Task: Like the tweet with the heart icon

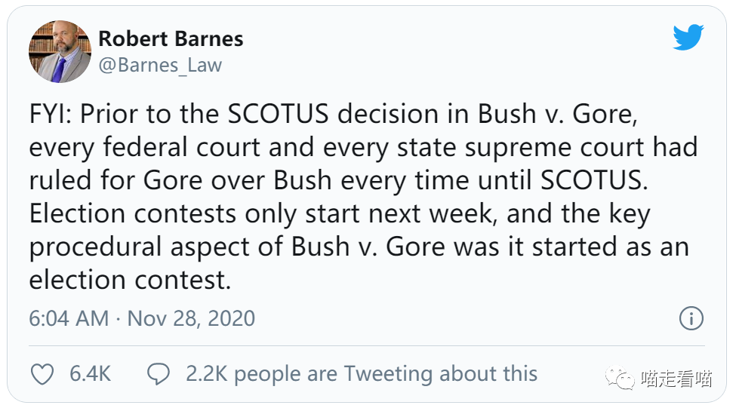Action: pos(43,374)
